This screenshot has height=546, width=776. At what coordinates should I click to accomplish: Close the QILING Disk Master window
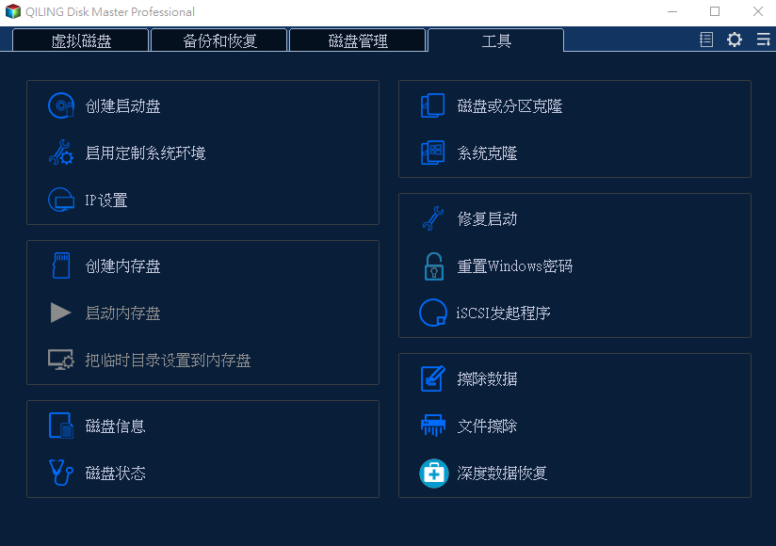point(758,11)
